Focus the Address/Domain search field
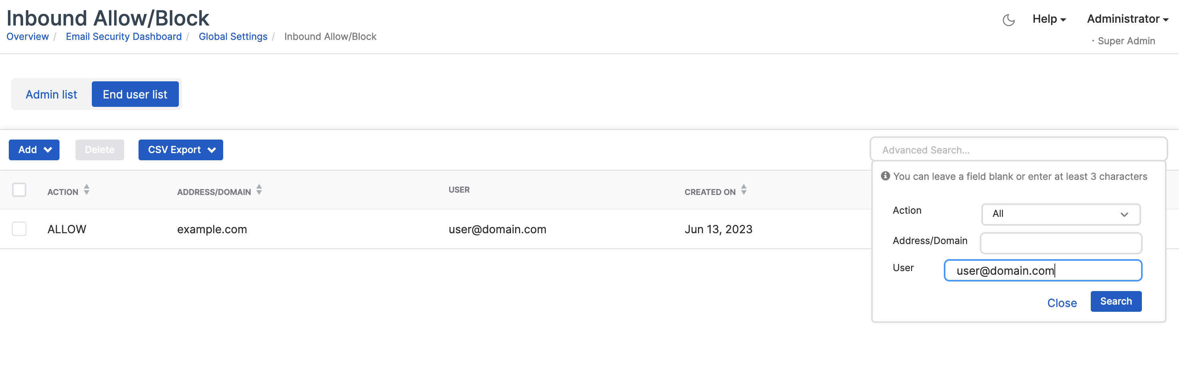The image size is (1179, 368). (x=1060, y=243)
